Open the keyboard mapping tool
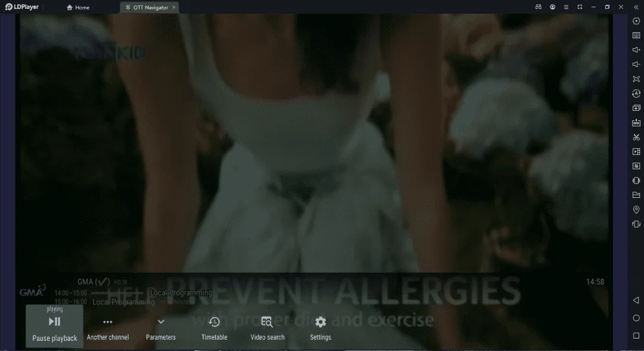 636,35
